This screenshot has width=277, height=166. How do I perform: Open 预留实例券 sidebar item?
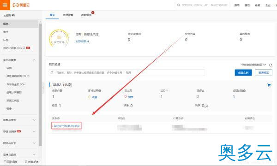click(x=13, y=101)
